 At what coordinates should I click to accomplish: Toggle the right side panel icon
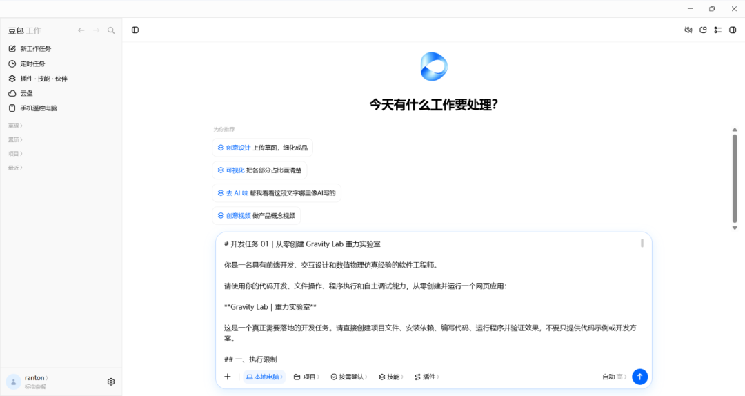733,30
